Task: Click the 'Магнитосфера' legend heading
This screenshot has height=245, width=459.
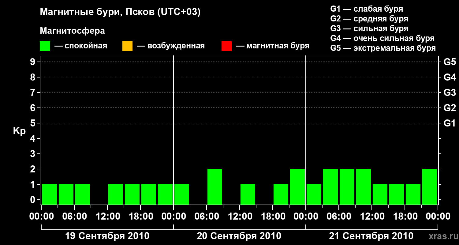Action: (x=72, y=31)
